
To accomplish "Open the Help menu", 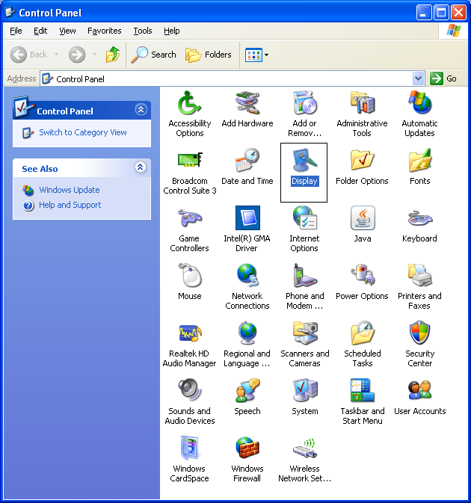I will [x=172, y=31].
